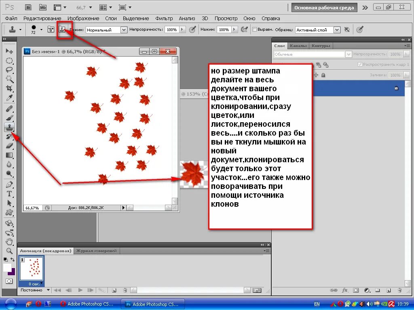
Task: Select the Zoom tool in the toolbox
Action: (9, 251)
